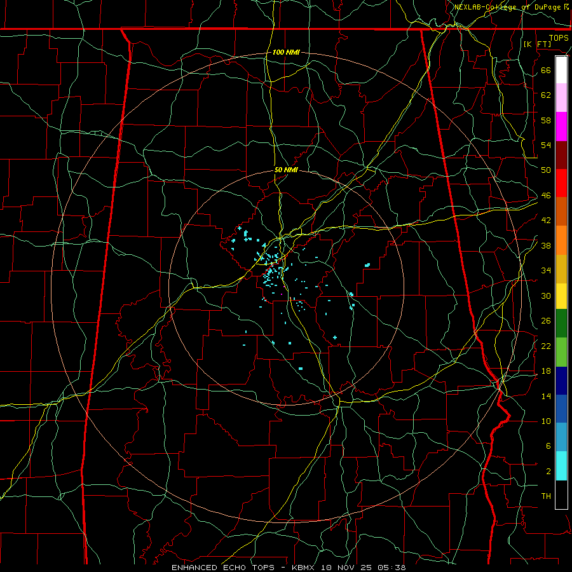Click the "6" legend value
Image resolution: width=572 pixels, height=572 pixels.
[548, 446]
